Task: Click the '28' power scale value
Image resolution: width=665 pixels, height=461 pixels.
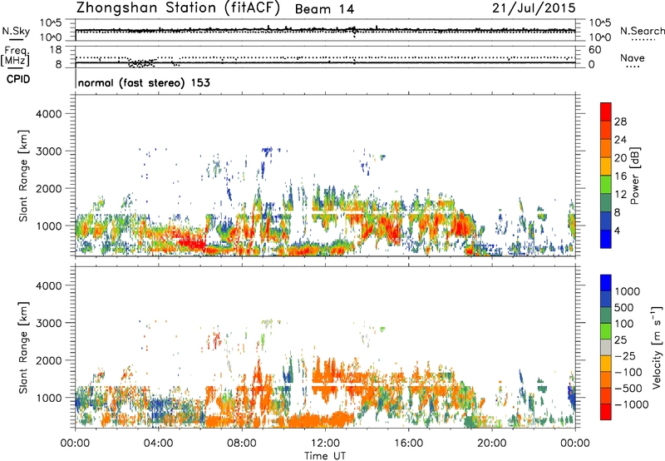Action: coord(620,121)
